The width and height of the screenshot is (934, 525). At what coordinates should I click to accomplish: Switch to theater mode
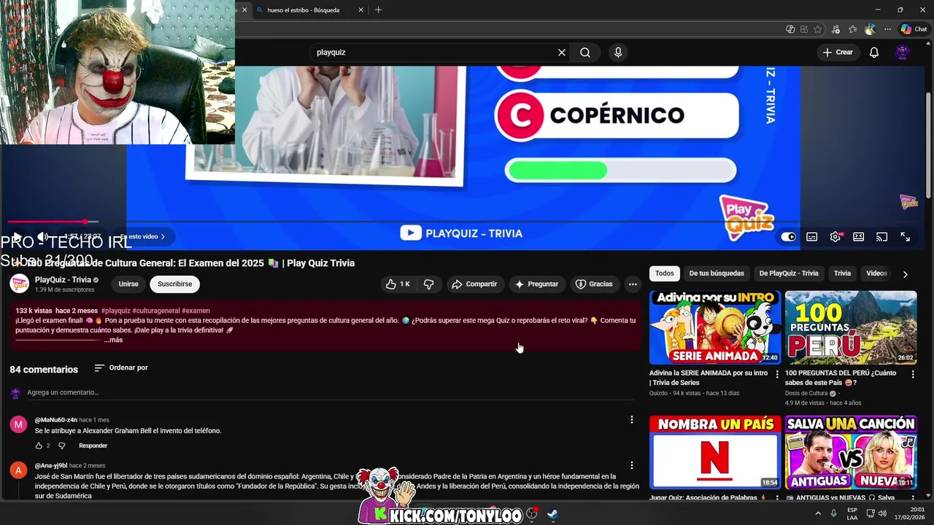(x=859, y=237)
